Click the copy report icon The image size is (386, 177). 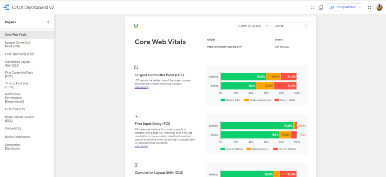pyautogui.click(x=321, y=8)
